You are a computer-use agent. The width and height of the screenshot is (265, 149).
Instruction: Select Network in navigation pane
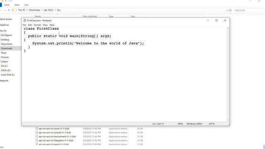[4, 81]
